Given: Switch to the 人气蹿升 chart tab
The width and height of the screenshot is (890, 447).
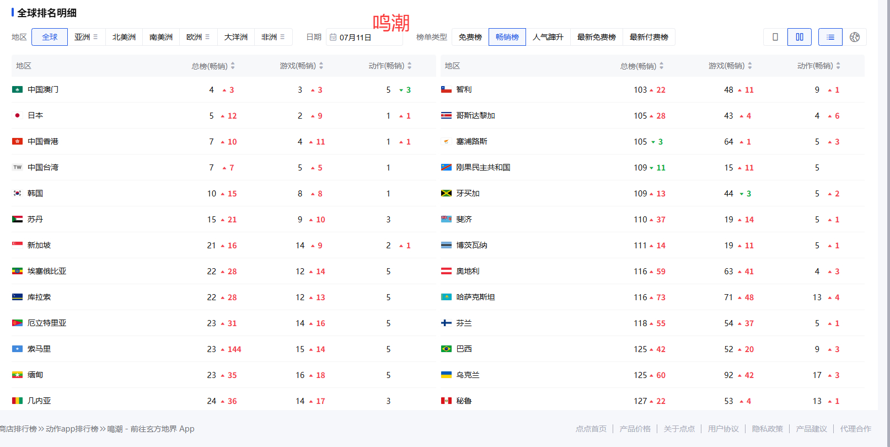Looking at the screenshot, I should tap(548, 37).
